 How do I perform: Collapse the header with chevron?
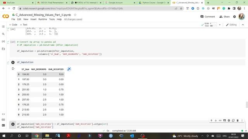point(243,25)
